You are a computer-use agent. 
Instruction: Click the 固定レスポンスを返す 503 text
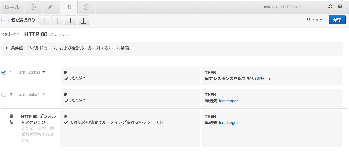[x=229, y=79]
